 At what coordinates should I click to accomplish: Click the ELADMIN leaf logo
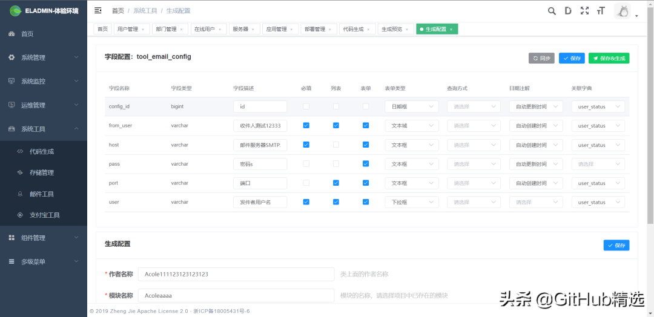(15, 10)
